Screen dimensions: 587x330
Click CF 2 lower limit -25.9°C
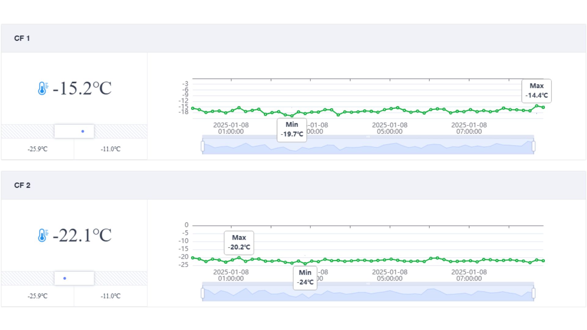click(x=38, y=296)
